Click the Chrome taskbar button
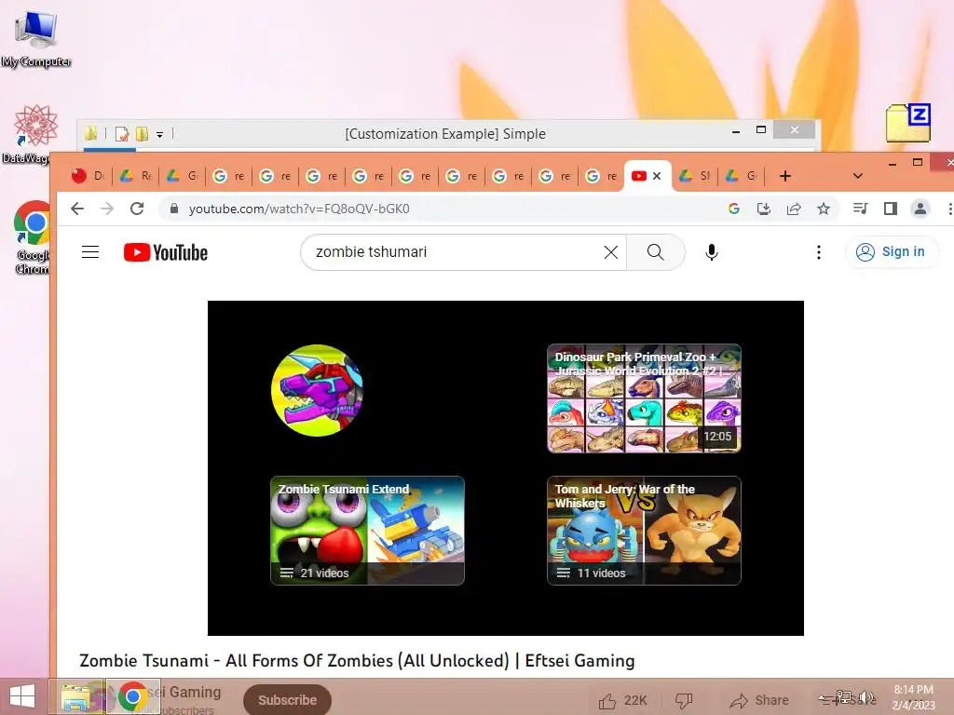 132,696
